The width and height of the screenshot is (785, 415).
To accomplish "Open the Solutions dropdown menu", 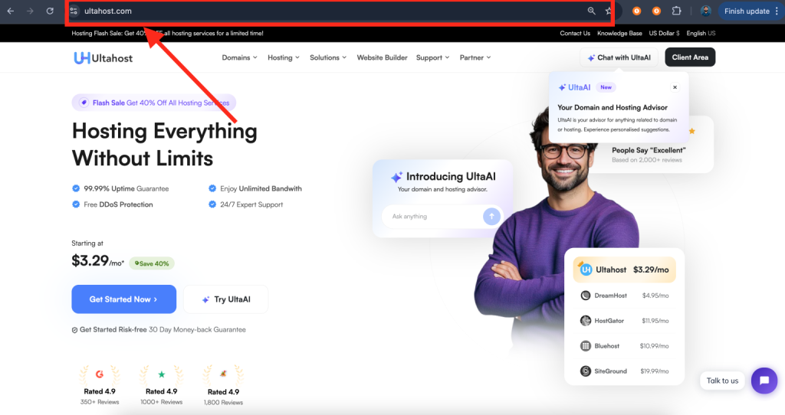I will coord(328,58).
